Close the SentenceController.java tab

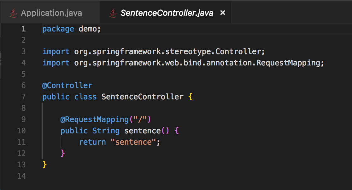(x=223, y=13)
